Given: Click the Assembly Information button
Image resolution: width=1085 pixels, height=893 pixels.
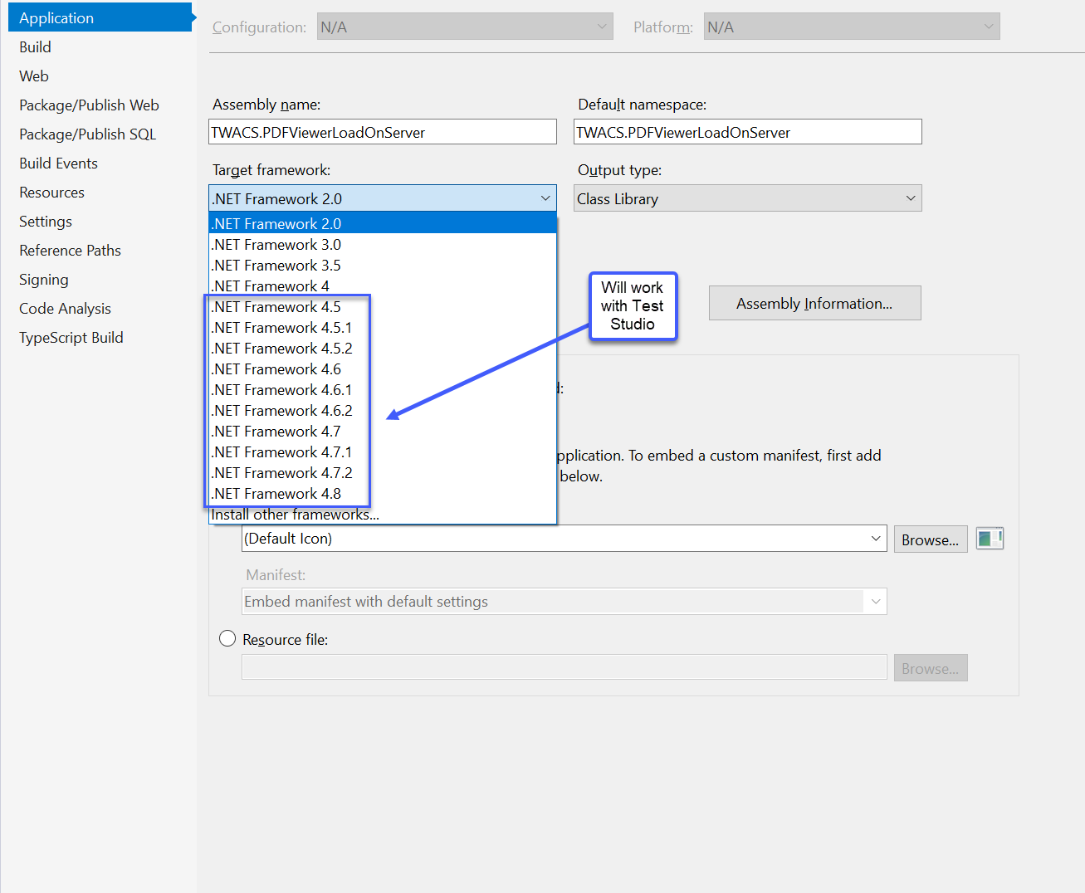Looking at the screenshot, I should tap(814, 303).
